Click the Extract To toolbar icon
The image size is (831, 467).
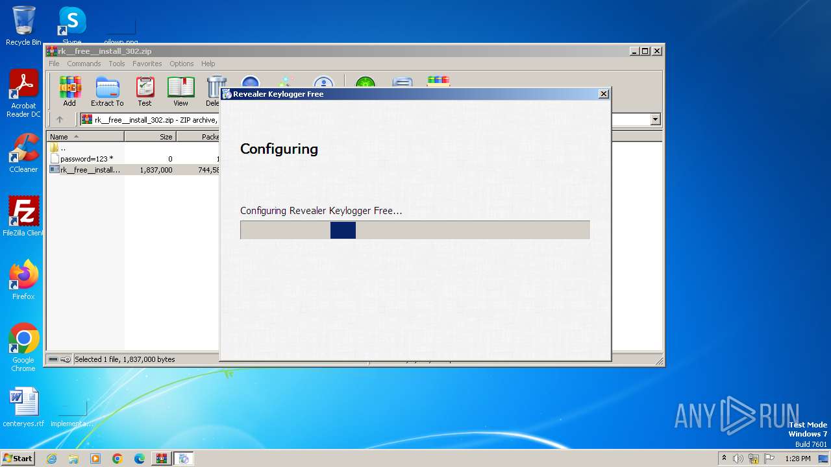click(107, 91)
